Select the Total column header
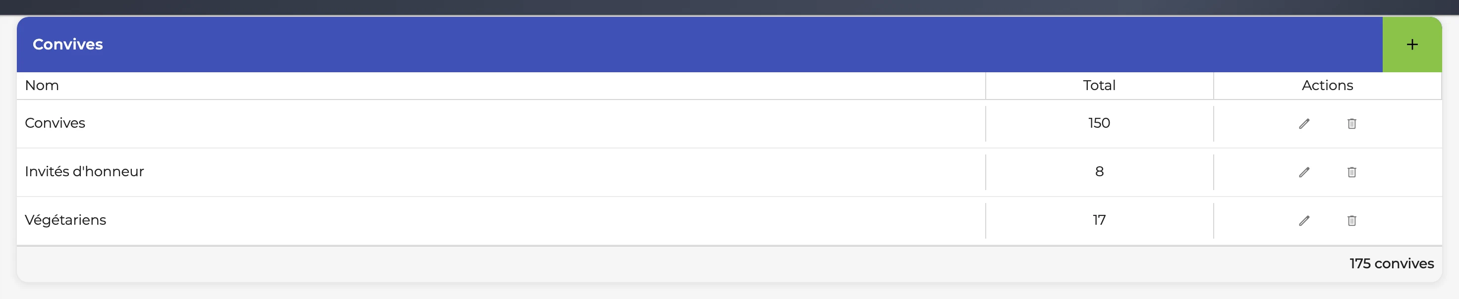 point(1099,86)
